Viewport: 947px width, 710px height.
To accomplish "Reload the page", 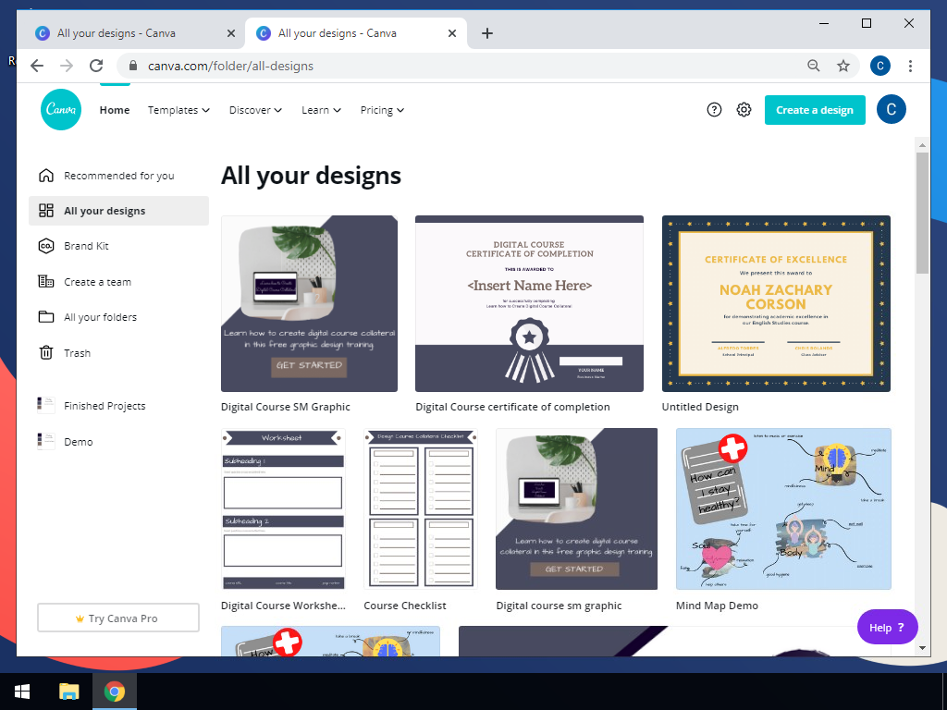I will click(96, 66).
